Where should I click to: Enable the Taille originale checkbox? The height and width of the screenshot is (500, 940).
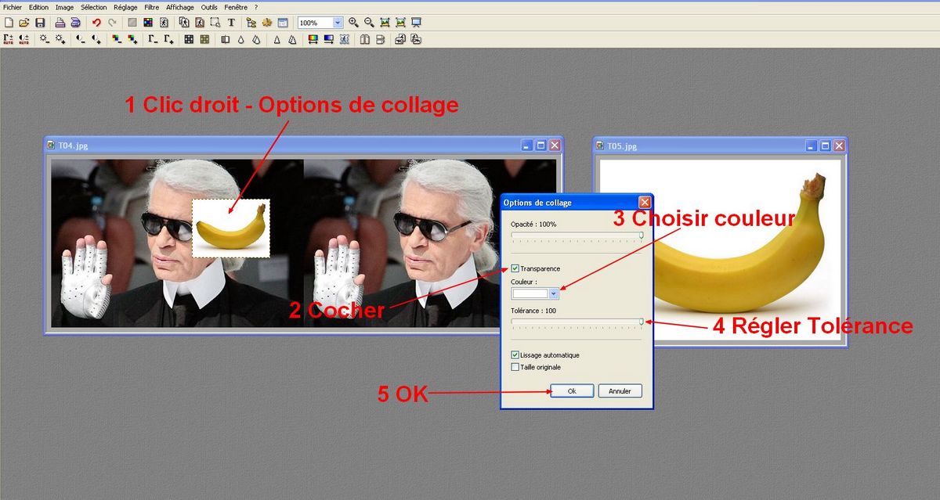[x=515, y=366]
